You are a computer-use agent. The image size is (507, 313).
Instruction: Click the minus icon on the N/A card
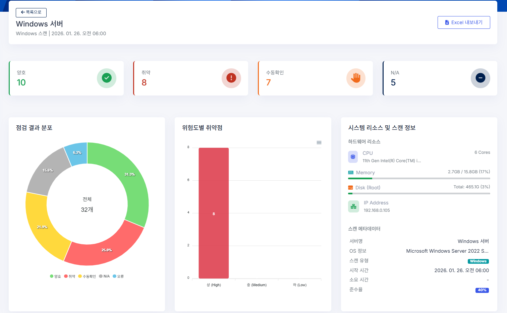coord(480,78)
